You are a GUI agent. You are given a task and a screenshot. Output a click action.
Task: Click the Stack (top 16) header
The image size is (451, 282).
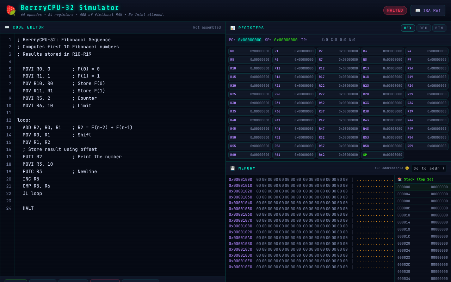tap(422, 179)
